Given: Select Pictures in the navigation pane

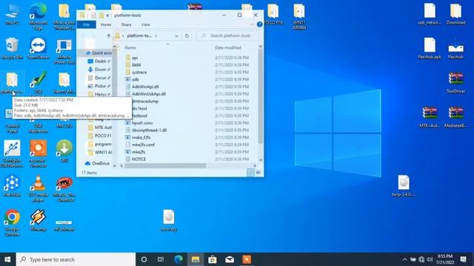Looking at the screenshot, I should tap(99, 86).
